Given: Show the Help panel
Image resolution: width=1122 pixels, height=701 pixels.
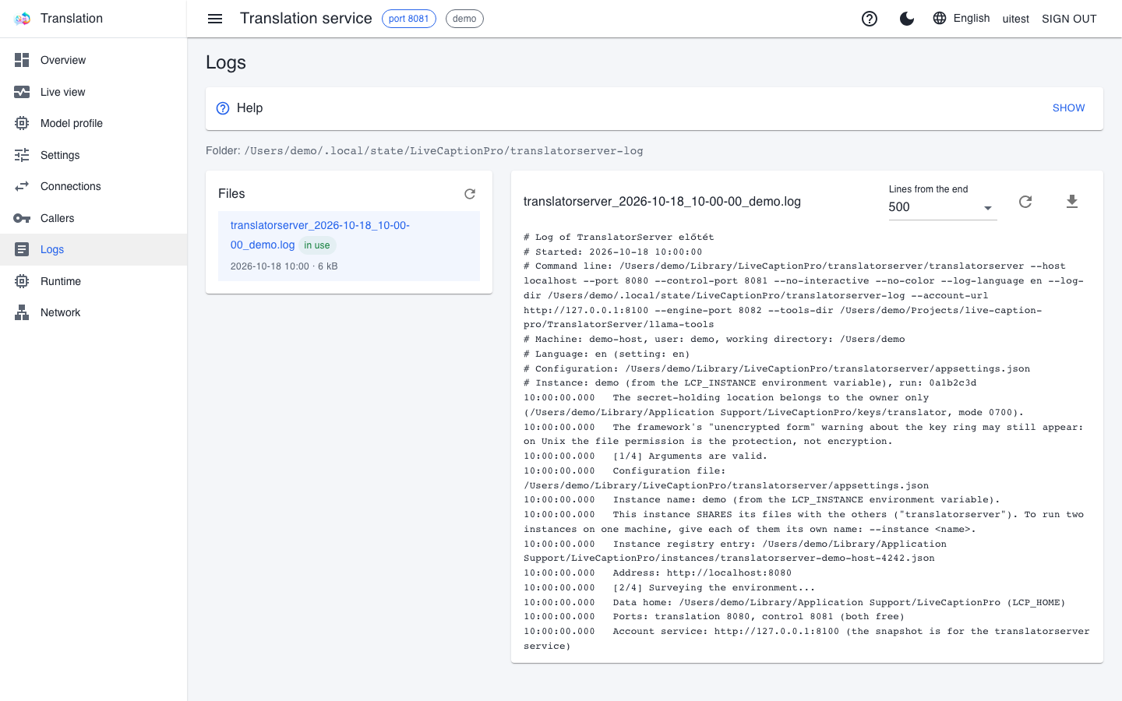Looking at the screenshot, I should (1068, 108).
